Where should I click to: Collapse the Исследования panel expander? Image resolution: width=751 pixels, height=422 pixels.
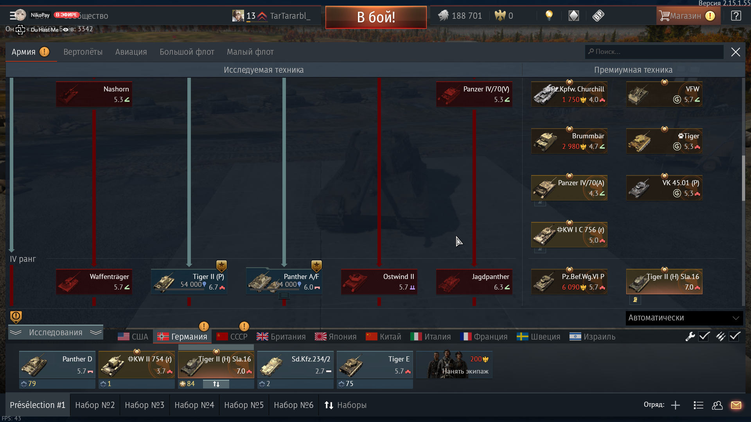pos(56,333)
